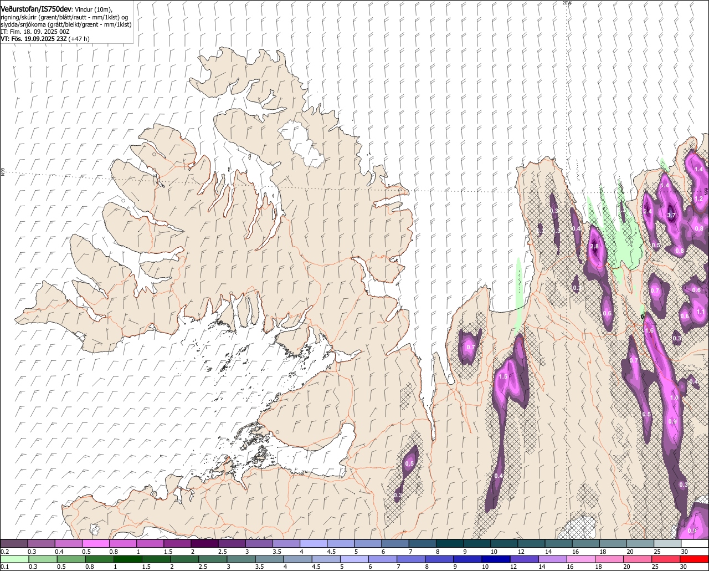
Task: Click the upper legend swatch between 8 and 9
Action: [x=450, y=543]
